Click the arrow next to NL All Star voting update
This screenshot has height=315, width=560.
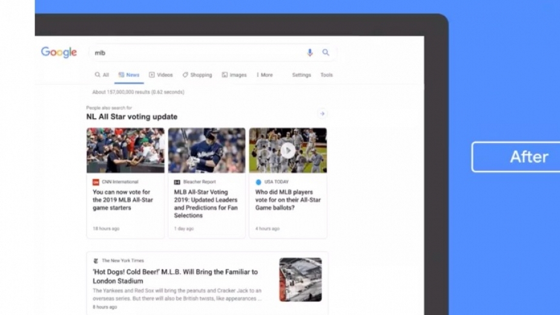pos(322,114)
